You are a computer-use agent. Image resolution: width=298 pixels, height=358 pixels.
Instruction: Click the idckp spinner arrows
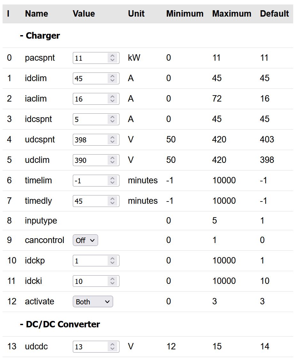click(x=112, y=261)
